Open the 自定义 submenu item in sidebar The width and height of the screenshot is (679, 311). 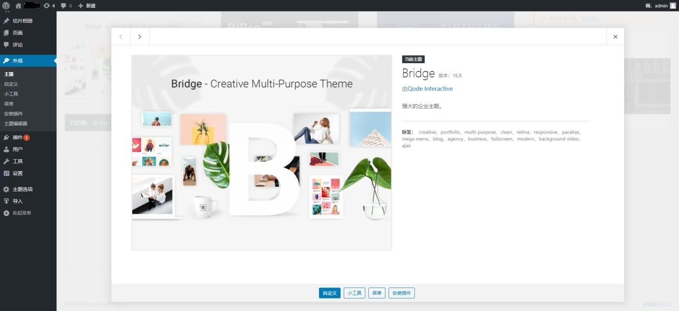pyautogui.click(x=11, y=84)
